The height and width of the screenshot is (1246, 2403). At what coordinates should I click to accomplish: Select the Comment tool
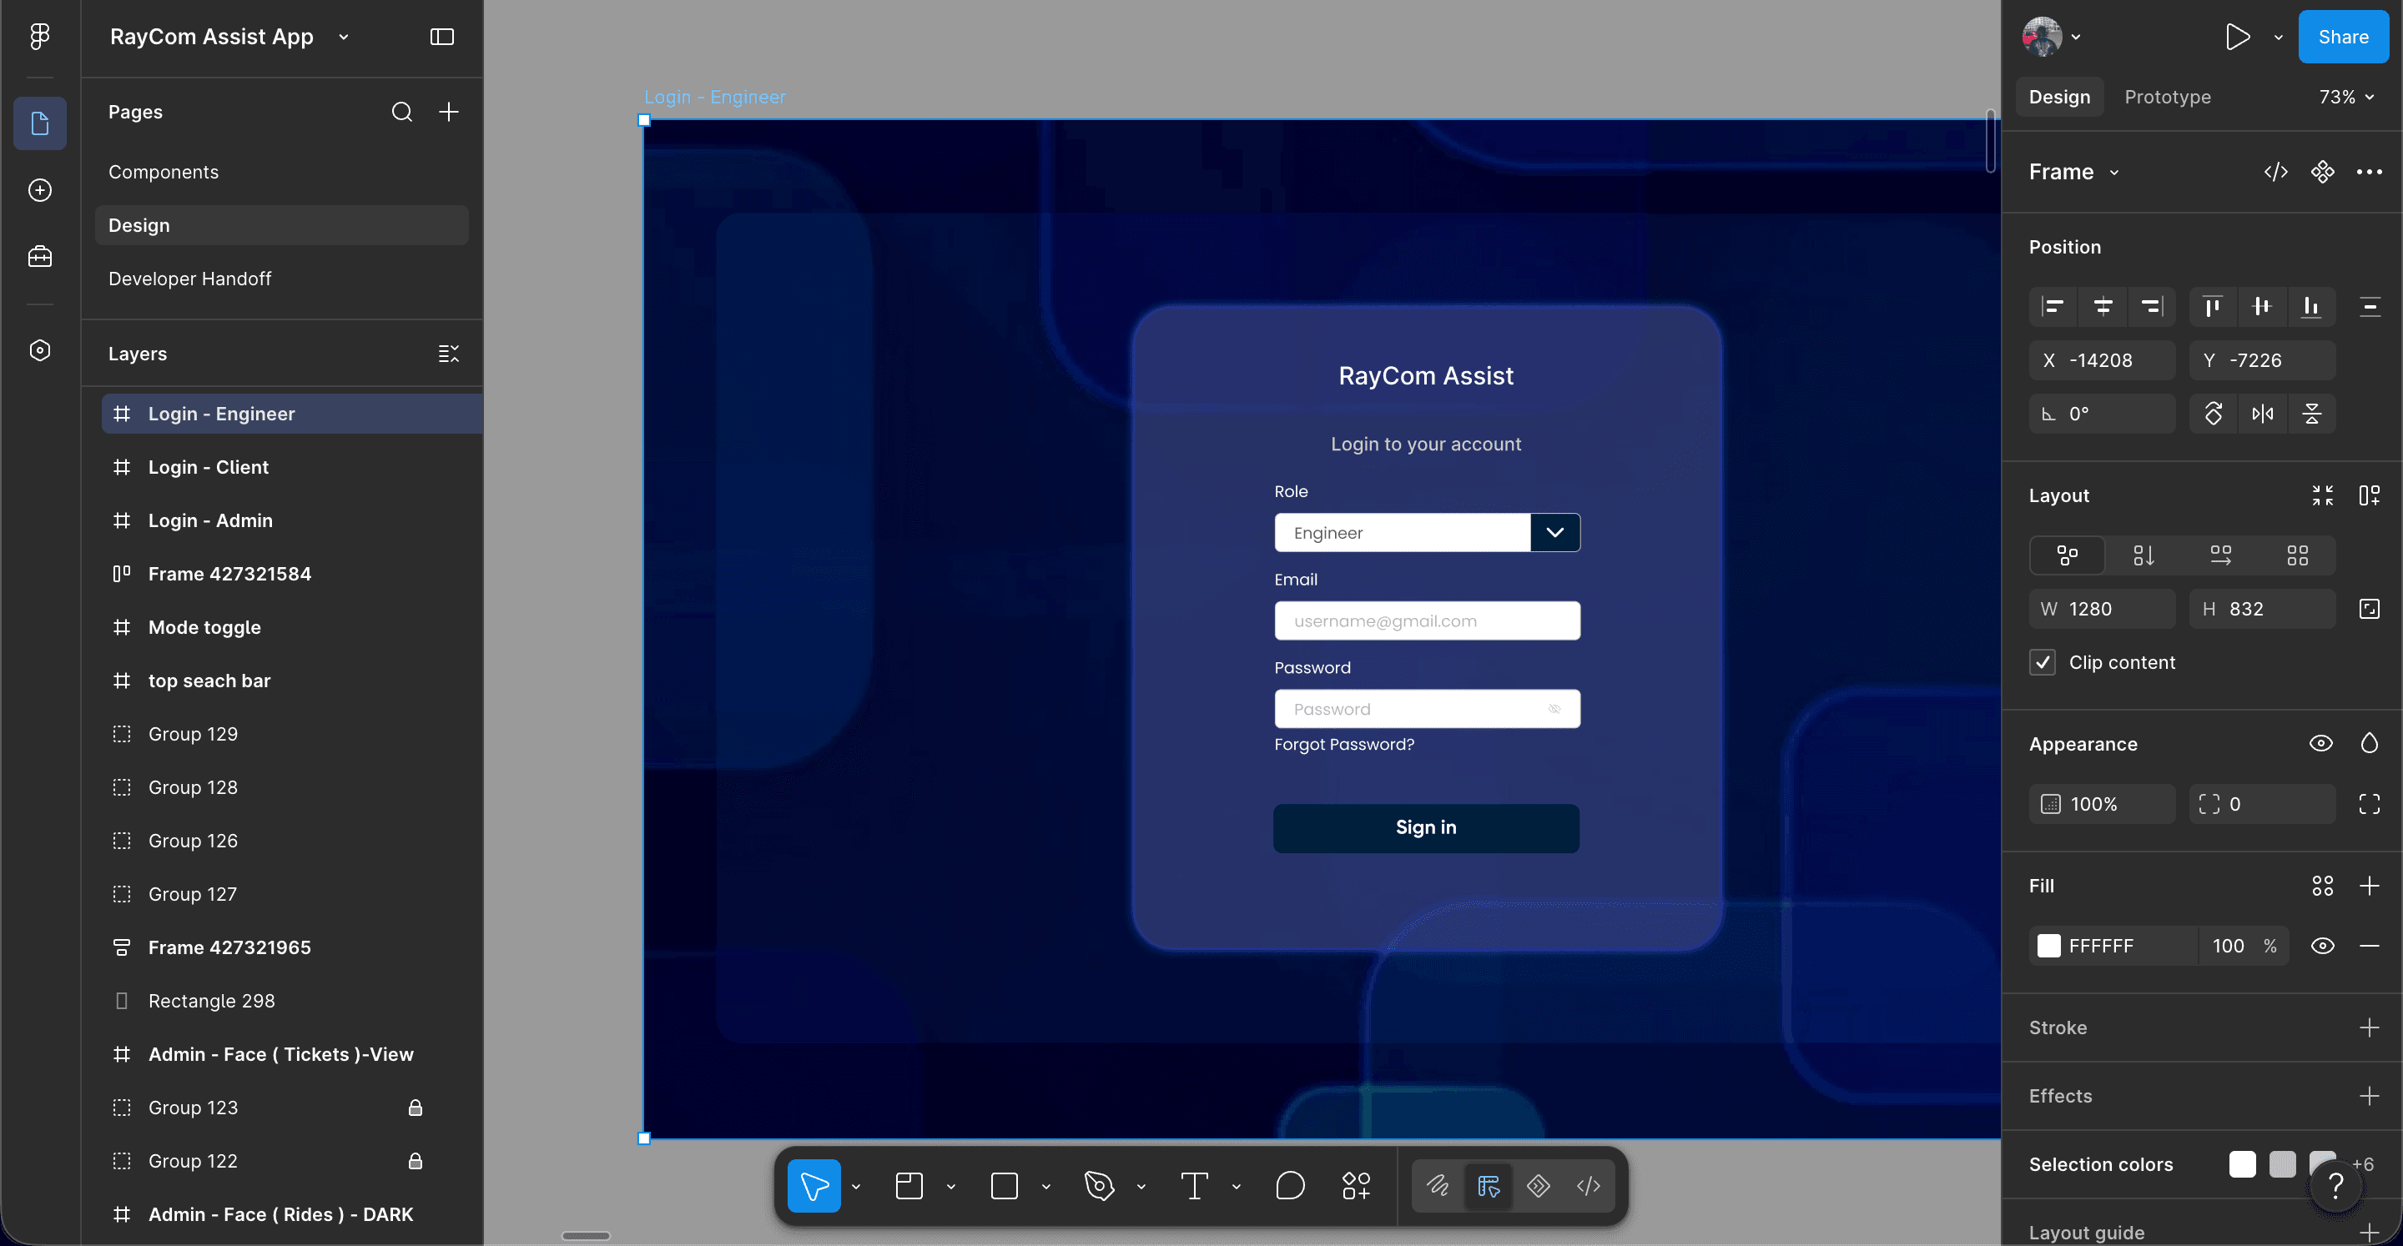(1289, 1185)
